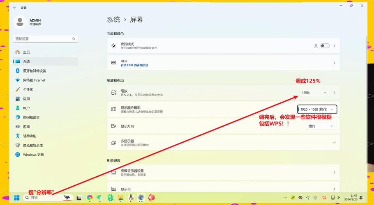Expand the 多显示器 section
Screen dimensions: 374x205
[x=334, y=143]
